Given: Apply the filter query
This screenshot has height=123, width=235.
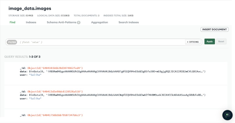Looking at the screenshot, I should tap(210, 41).
